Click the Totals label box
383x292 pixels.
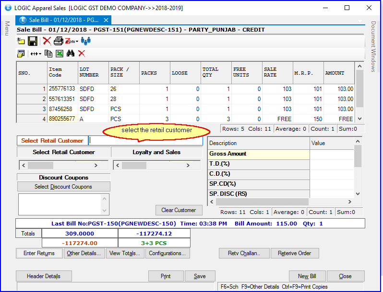tap(28, 233)
